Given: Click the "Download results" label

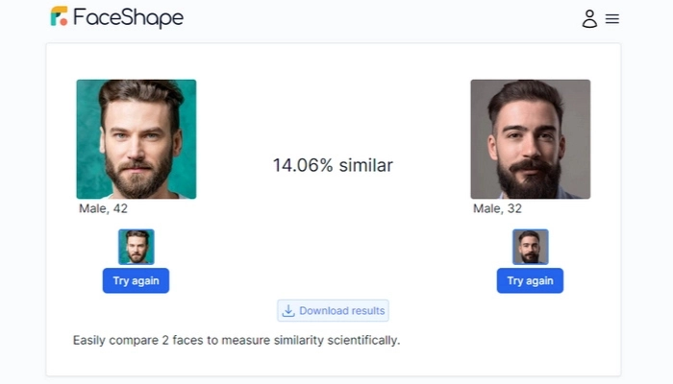Looking at the screenshot, I should 341,310.
